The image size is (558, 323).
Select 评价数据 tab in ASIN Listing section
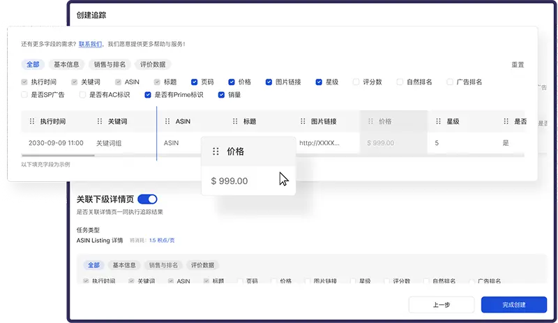pos(202,265)
